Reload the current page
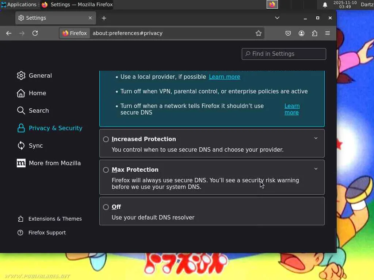 pos(35,33)
